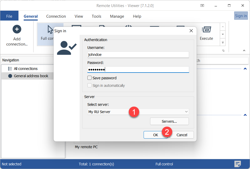Collapse the ribbon using the chevron arrow
Image resolution: width=250 pixels, height=169 pixels.
(244, 50)
